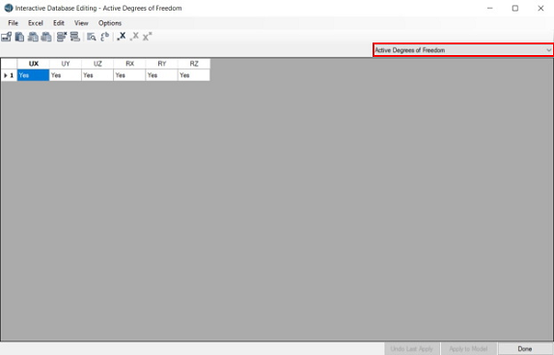The image size is (554, 355).
Task: Select the RZ cell in row 1
Action: click(x=194, y=75)
